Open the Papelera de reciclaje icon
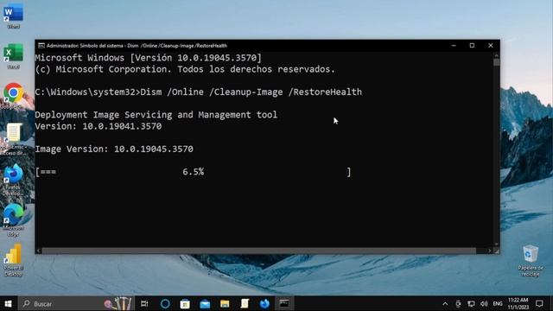553x311 pixels. coord(531,260)
